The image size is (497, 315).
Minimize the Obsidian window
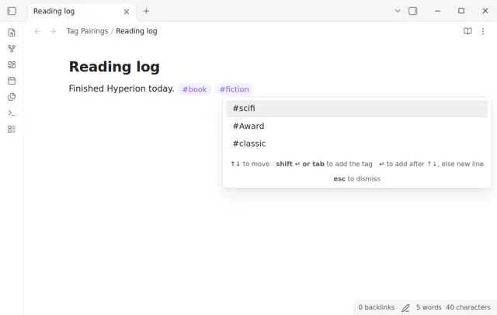pos(438,11)
